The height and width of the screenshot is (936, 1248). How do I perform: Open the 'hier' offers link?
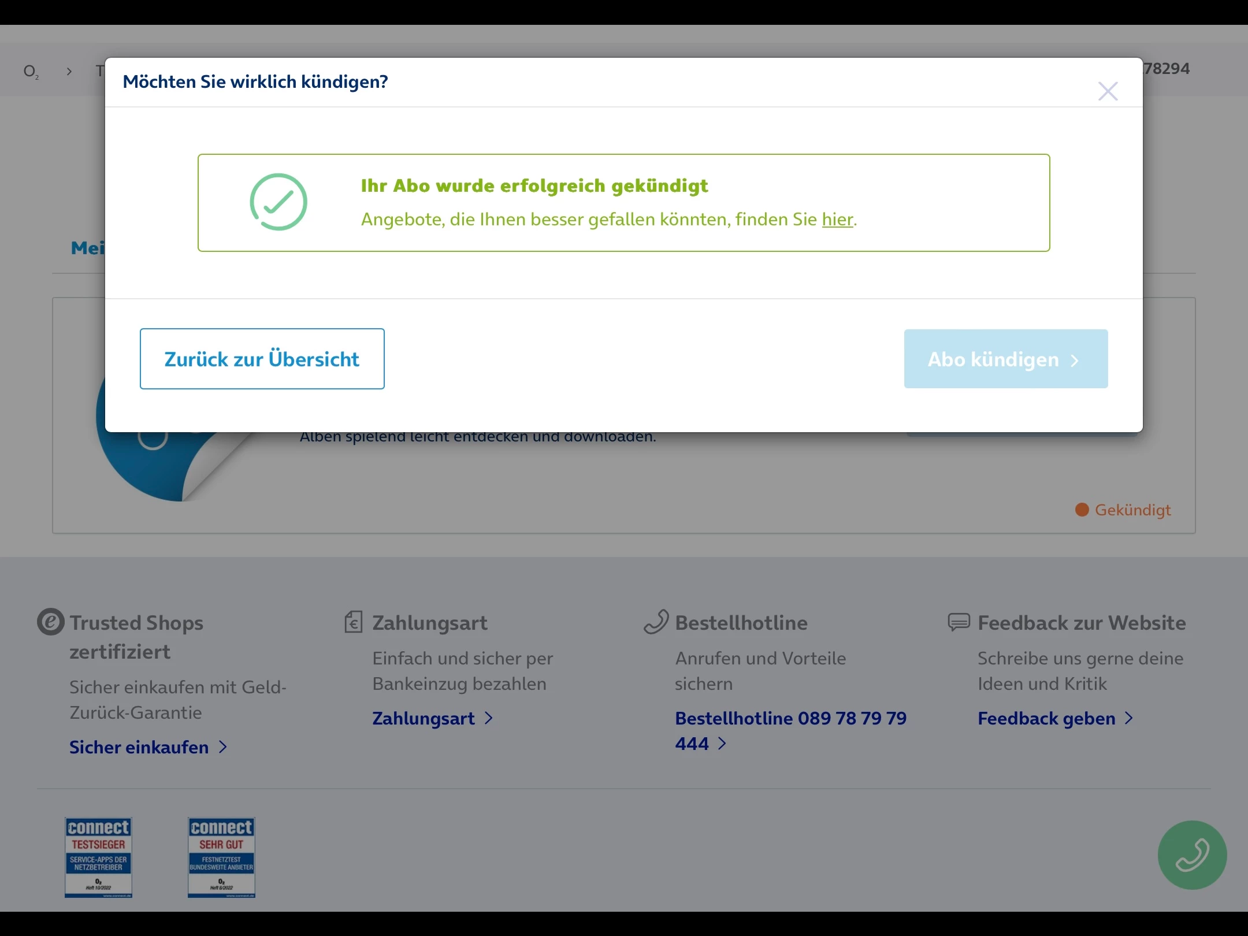click(x=837, y=220)
